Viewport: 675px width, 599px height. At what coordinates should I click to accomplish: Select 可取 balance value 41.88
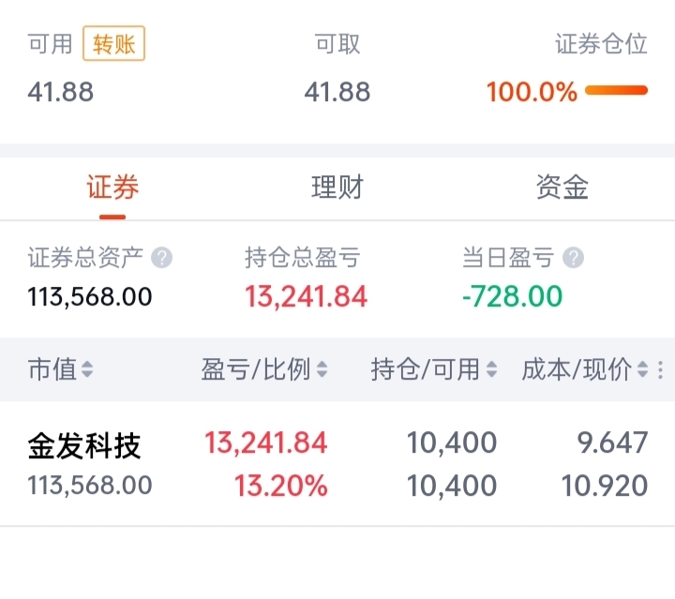pos(337,92)
